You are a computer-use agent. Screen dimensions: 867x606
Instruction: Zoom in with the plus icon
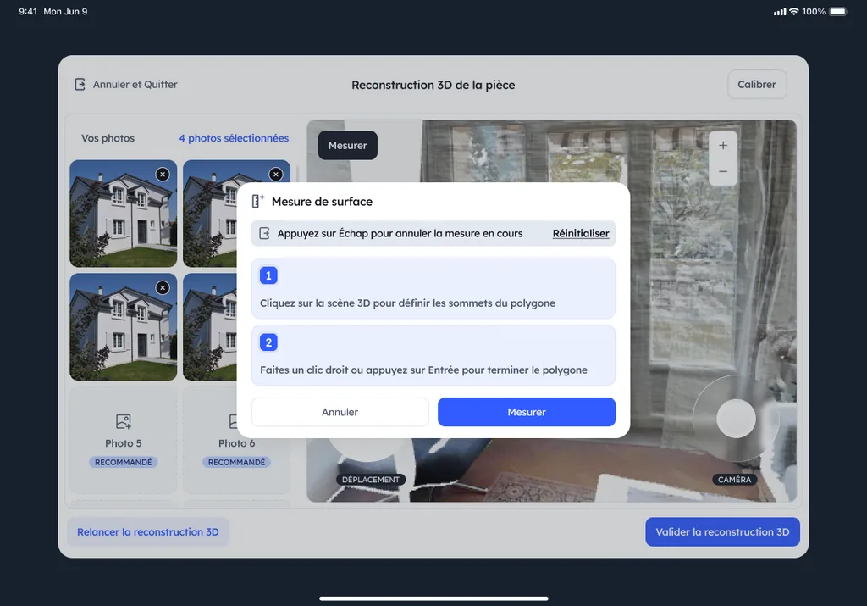tap(723, 146)
